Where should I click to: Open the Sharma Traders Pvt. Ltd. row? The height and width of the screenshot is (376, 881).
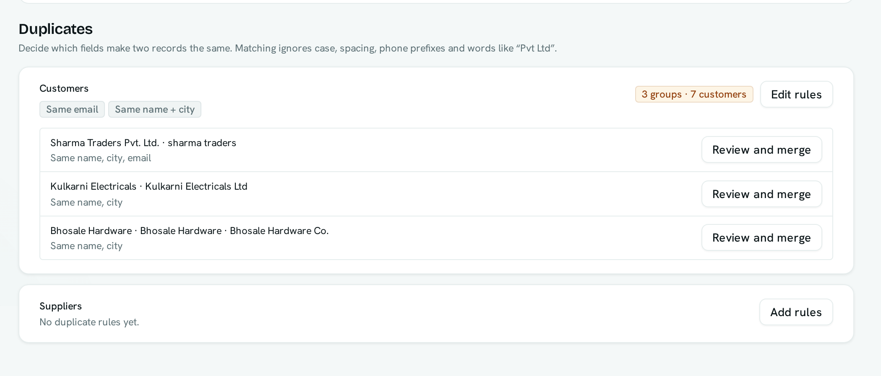coord(436,150)
